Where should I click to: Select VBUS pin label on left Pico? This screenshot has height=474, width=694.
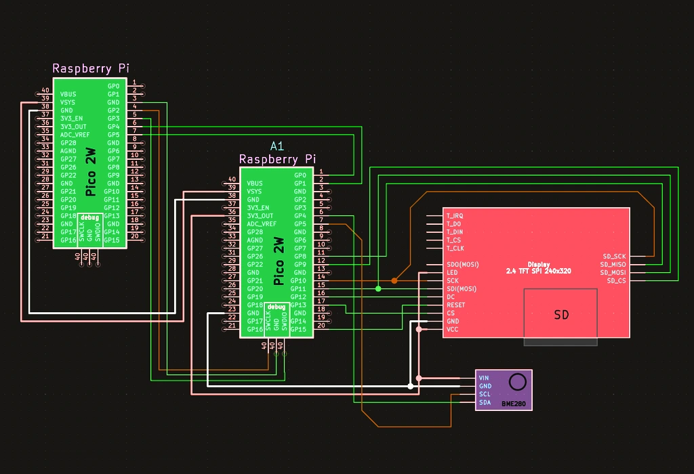coord(68,94)
